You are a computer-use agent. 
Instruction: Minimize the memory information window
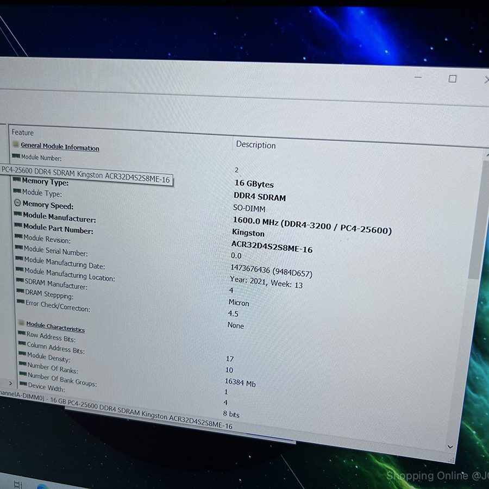[x=418, y=77]
